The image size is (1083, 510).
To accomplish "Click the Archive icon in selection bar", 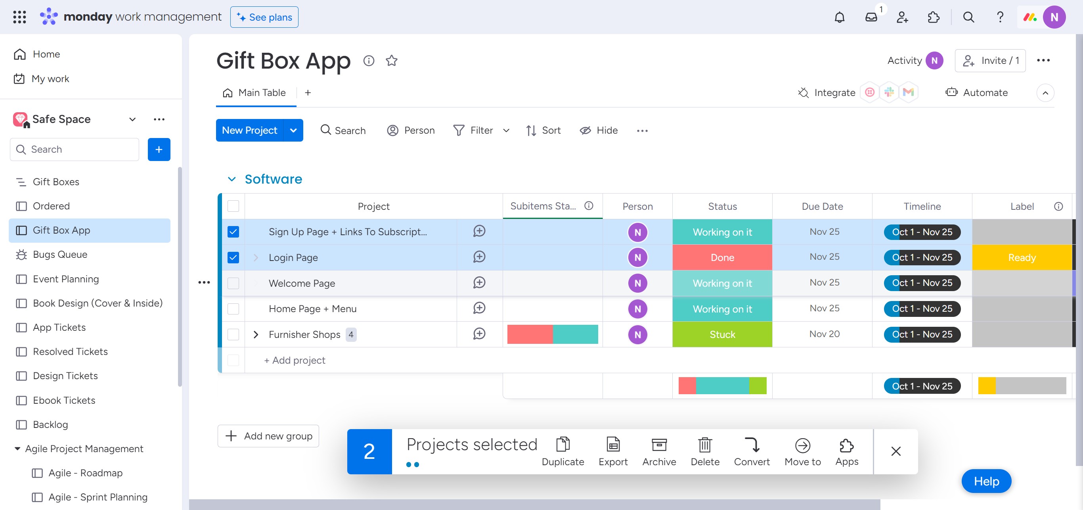I will [x=659, y=445].
